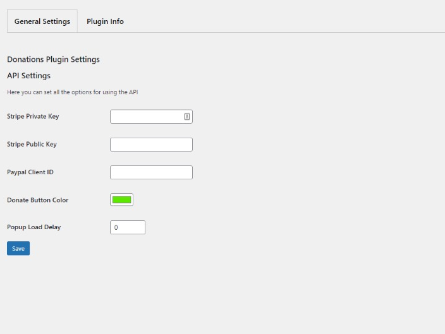Click the word Popup in the Load Delay label

(16, 227)
